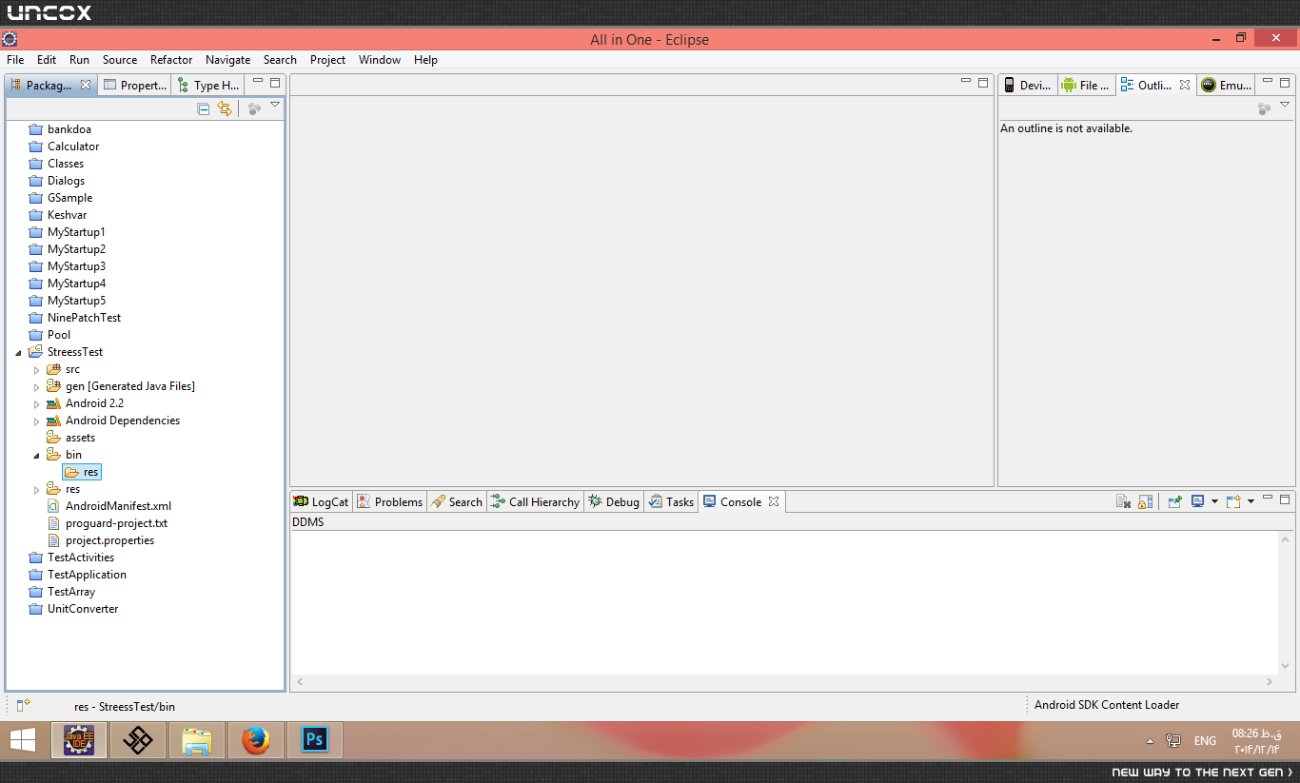Switch to the Problems tab
The height and width of the screenshot is (783, 1300).
coord(390,501)
